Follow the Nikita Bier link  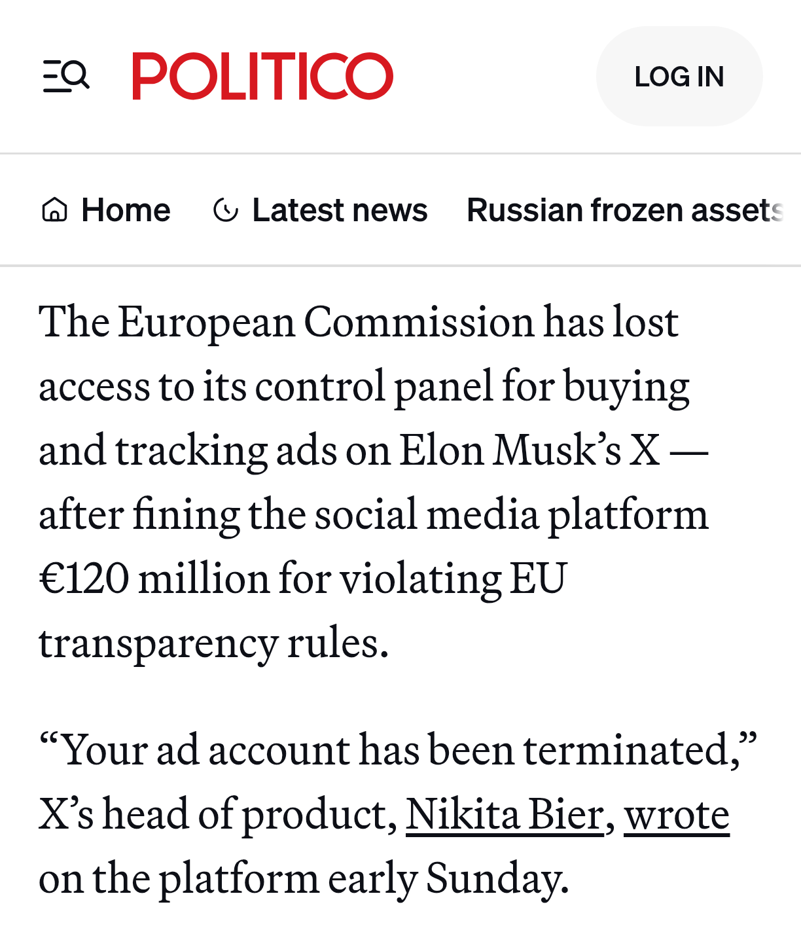(505, 815)
